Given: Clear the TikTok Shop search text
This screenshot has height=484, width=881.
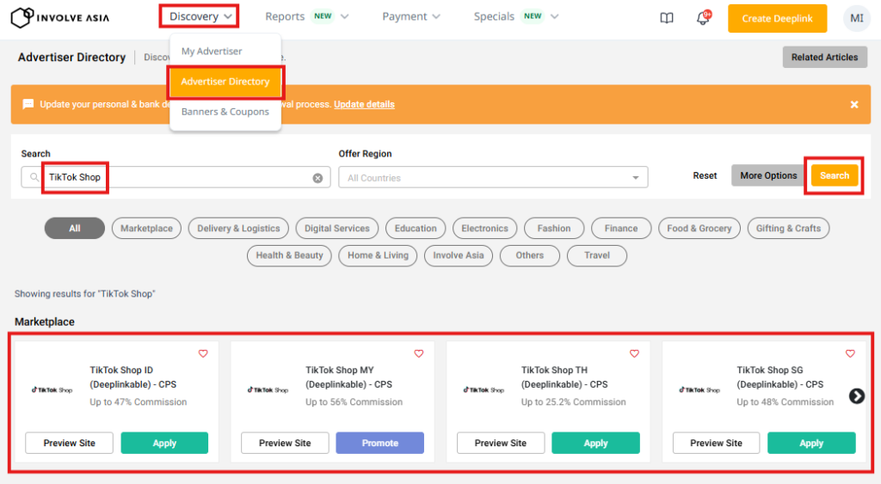Looking at the screenshot, I should pyautogui.click(x=317, y=178).
